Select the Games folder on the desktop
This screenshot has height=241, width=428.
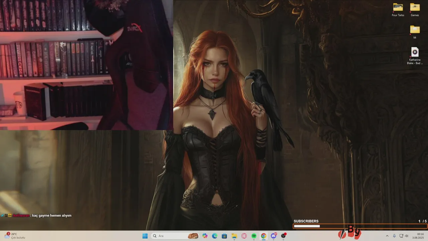(x=415, y=10)
